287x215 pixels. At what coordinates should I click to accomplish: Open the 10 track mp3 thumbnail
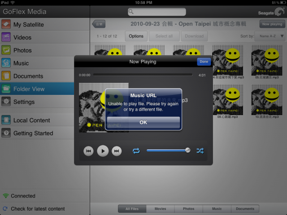[x=267, y=100]
